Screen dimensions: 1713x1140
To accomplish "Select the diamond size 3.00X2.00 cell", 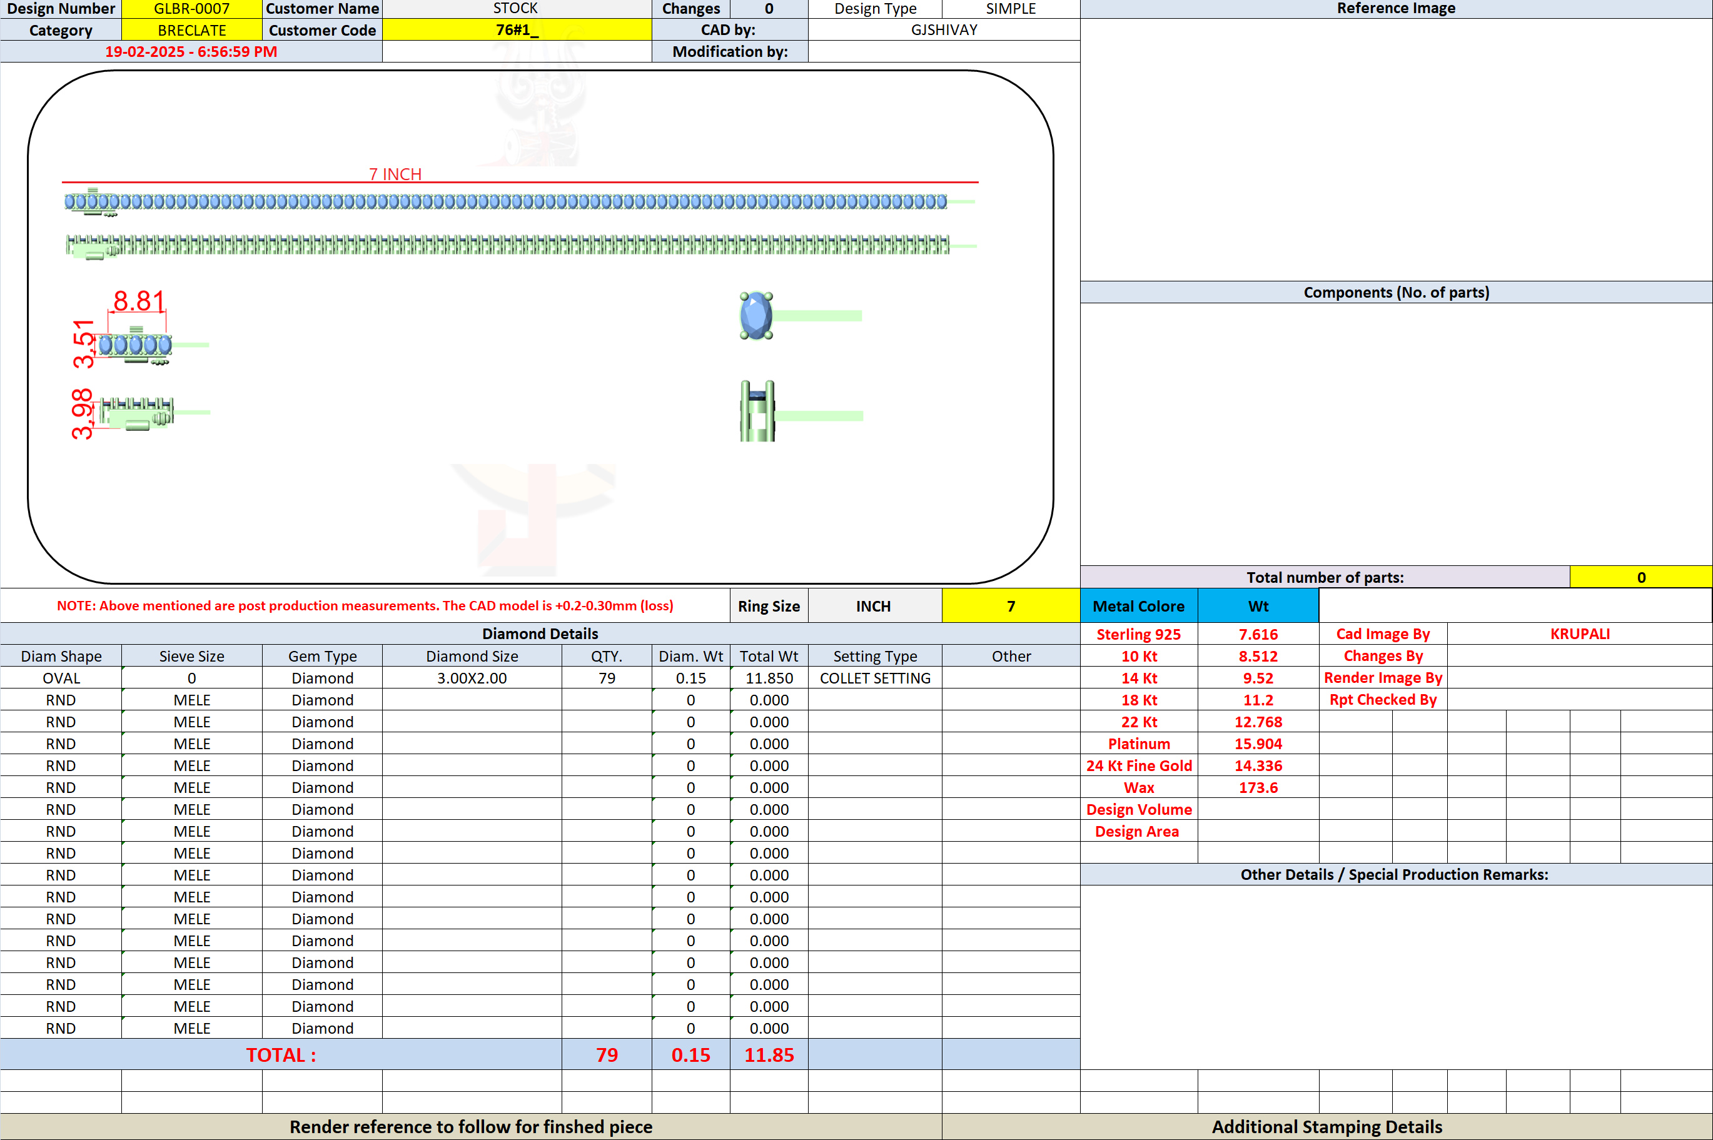I will [x=472, y=678].
